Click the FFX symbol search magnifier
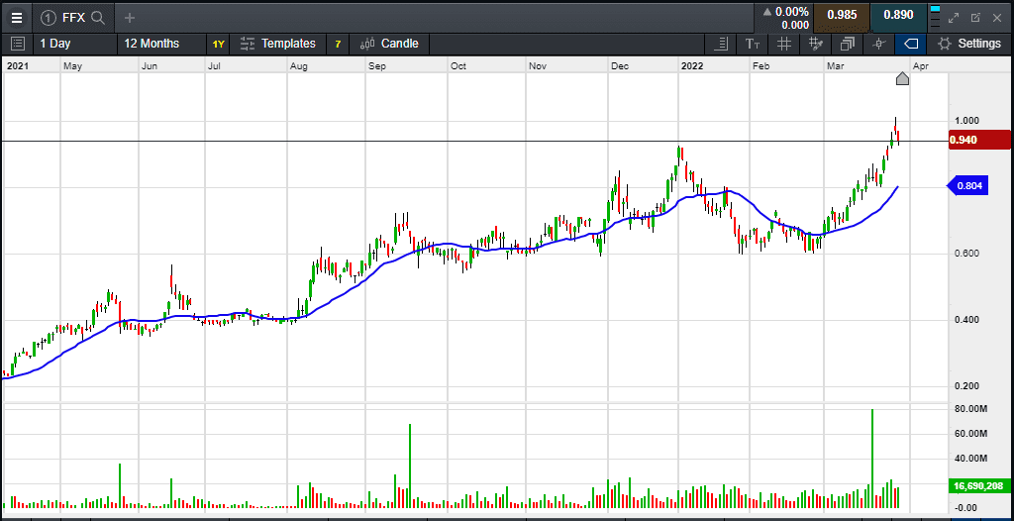 (97, 17)
